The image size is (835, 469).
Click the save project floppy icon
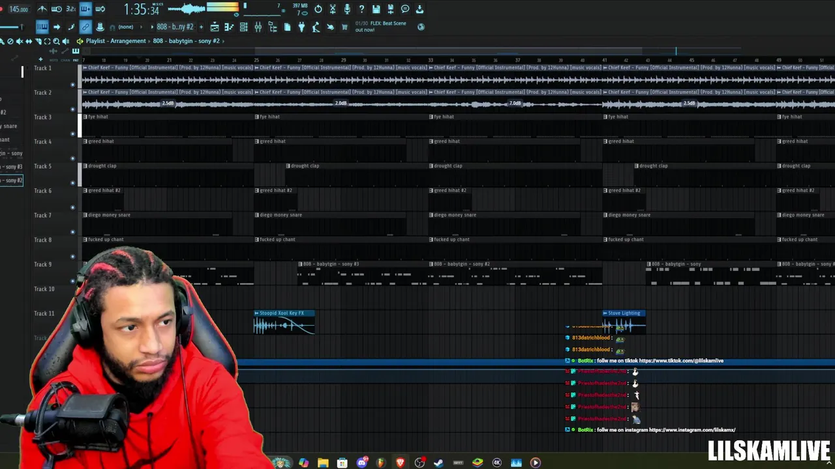pyautogui.click(x=376, y=9)
